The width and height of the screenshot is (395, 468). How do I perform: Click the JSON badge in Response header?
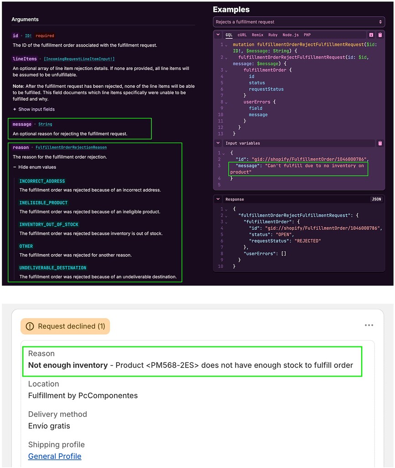point(376,199)
